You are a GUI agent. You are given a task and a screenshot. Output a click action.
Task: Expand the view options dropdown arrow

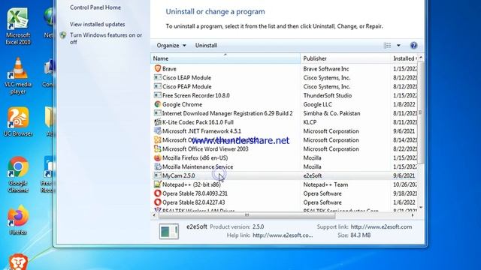click(398, 45)
